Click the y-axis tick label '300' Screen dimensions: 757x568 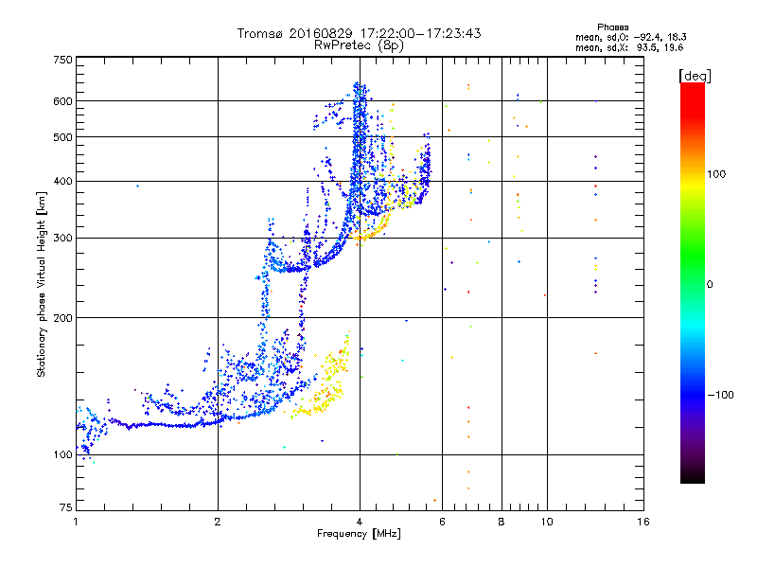(62, 239)
